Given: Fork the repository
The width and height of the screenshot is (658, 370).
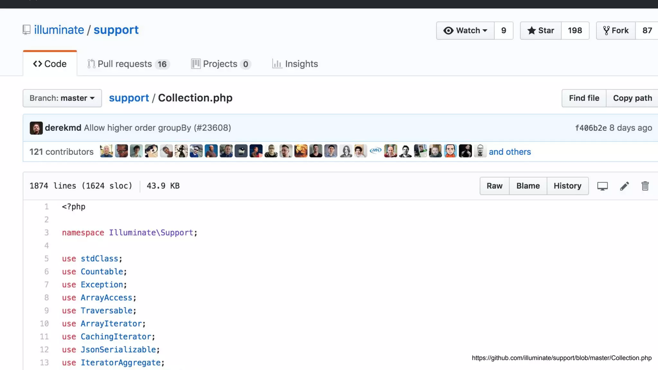Looking at the screenshot, I should (616, 31).
